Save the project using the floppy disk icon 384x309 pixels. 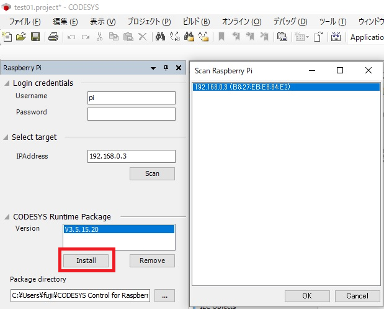(35, 37)
